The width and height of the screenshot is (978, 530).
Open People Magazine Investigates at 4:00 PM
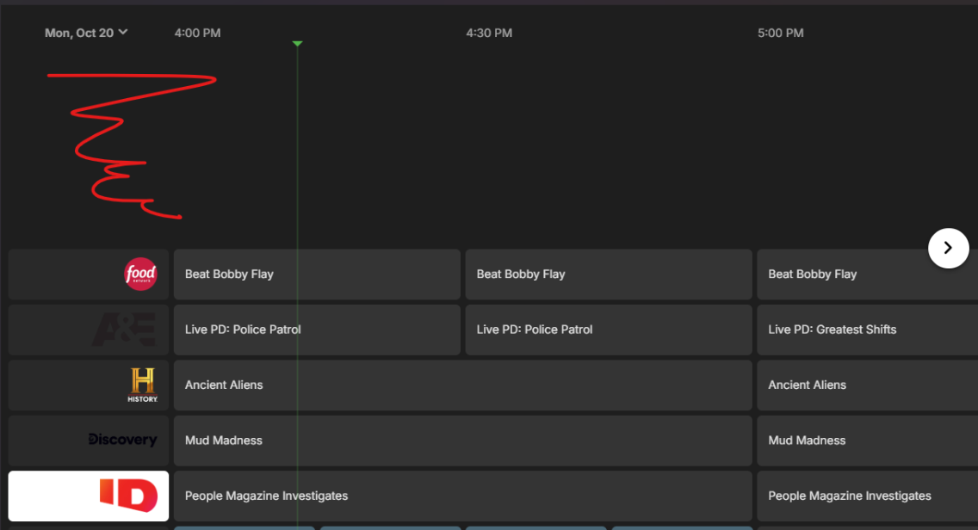[463, 496]
